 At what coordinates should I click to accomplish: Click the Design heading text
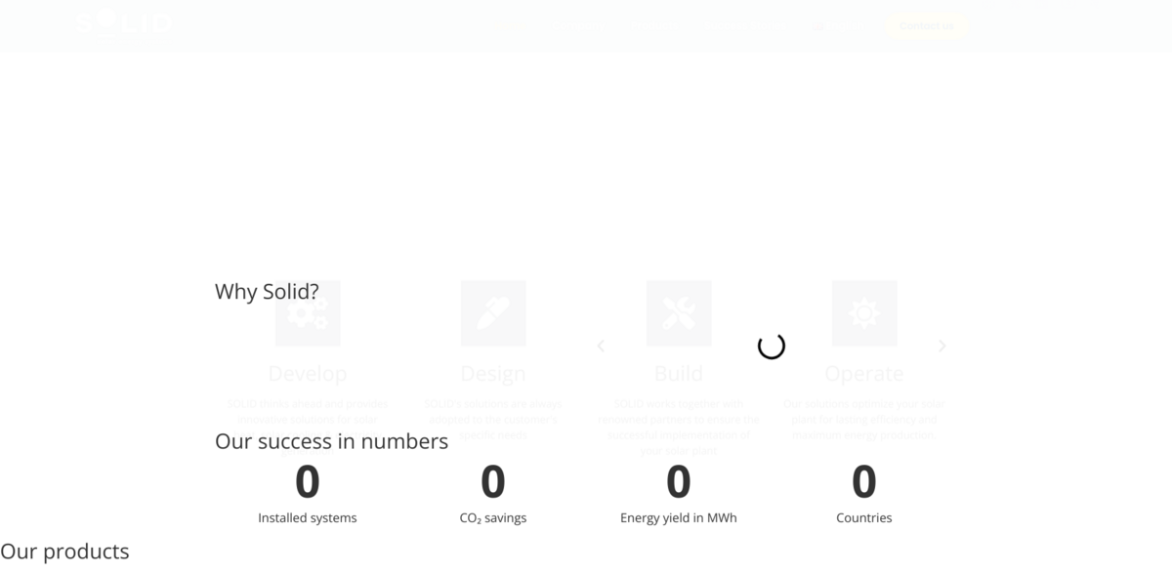(x=493, y=374)
